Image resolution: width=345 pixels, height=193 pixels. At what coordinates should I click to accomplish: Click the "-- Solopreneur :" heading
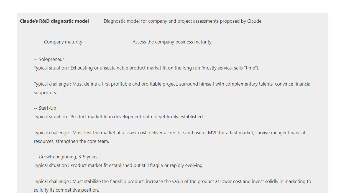pyautogui.click(x=50, y=59)
